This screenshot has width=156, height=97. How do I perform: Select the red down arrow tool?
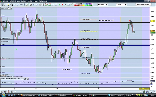[x=62, y=5]
